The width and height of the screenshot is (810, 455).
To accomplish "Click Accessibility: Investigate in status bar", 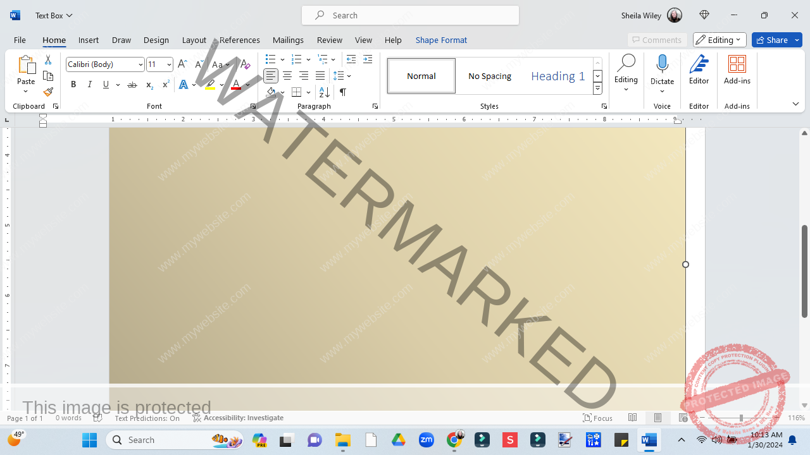I will (x=238, y=418).
